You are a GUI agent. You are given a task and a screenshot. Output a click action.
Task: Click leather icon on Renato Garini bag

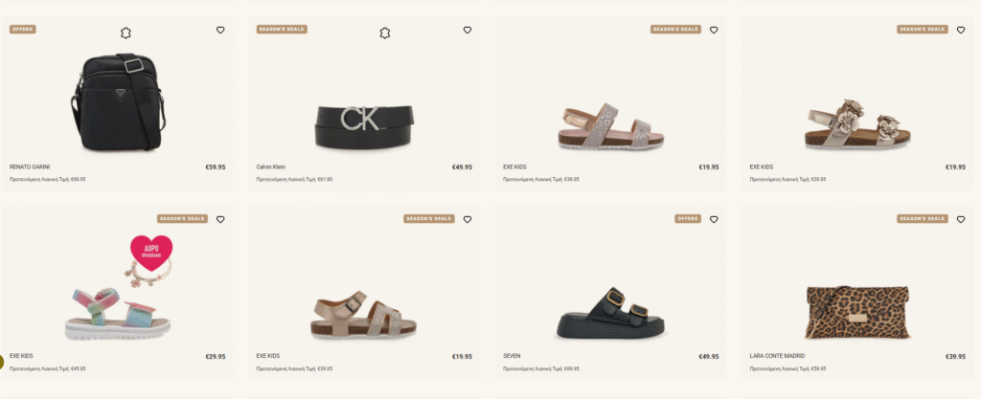pos(126,33)
